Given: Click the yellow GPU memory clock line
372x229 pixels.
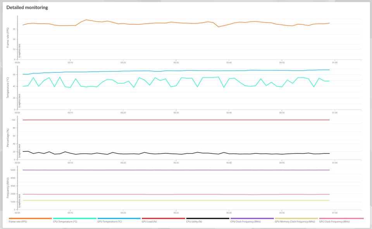Looking at the screenshot, I should (x=176, y=200).
